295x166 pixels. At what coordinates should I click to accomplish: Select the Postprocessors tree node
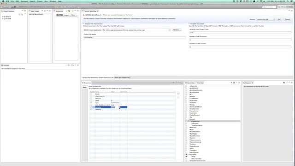coord(195,140)
